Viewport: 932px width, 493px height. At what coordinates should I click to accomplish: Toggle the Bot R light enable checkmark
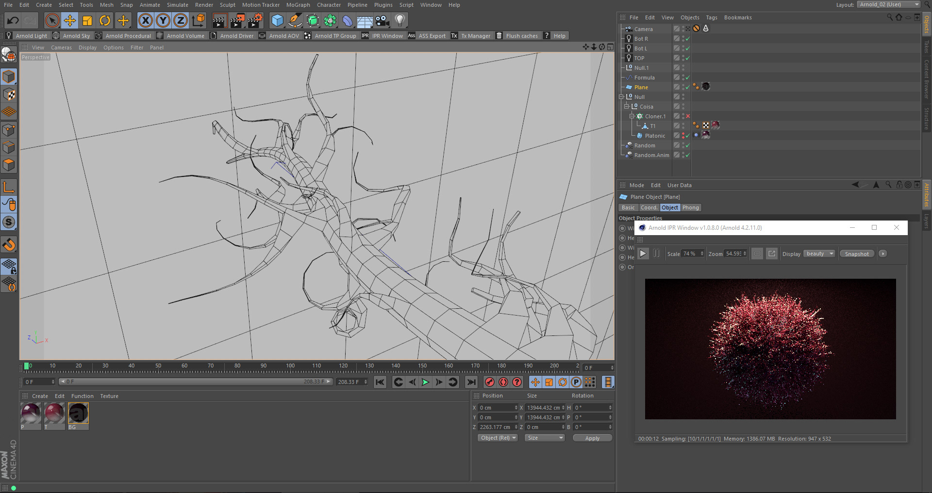pyautogui.click(x=687, y=39)
